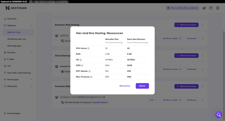Open Business Web Hosting three-dot menu
The width and height of the screenshot is (225, 121).
click(202, 25)
